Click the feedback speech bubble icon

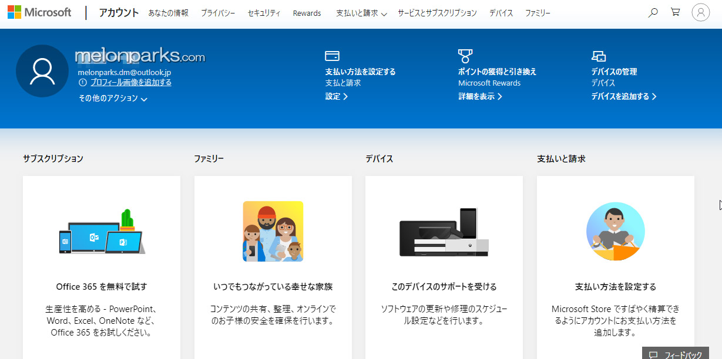point(653,355)
